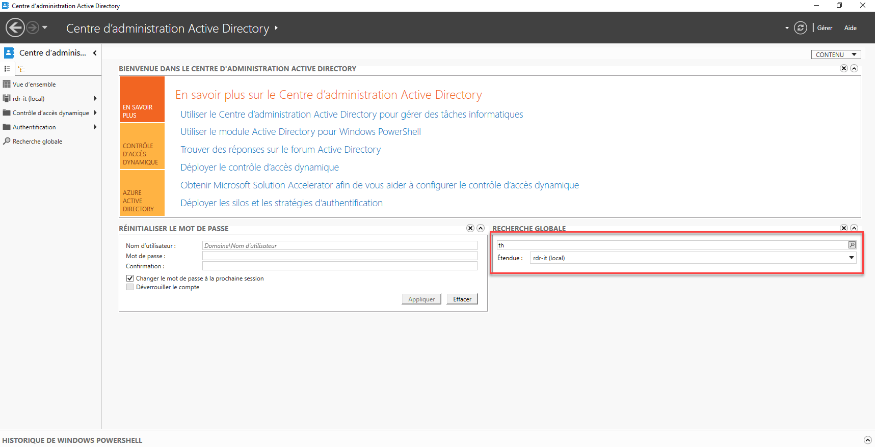Open the Microsoft Solution Accelerator link
The height and width of the screenshot is (447, 875).
(380, 185)
